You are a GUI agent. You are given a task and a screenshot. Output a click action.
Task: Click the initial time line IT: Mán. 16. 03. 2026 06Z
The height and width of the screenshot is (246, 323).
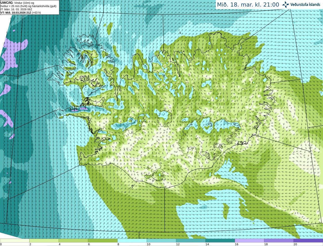click(x=16, y=9)
